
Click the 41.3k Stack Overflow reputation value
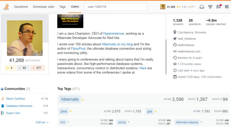click(x=45, y=99)
